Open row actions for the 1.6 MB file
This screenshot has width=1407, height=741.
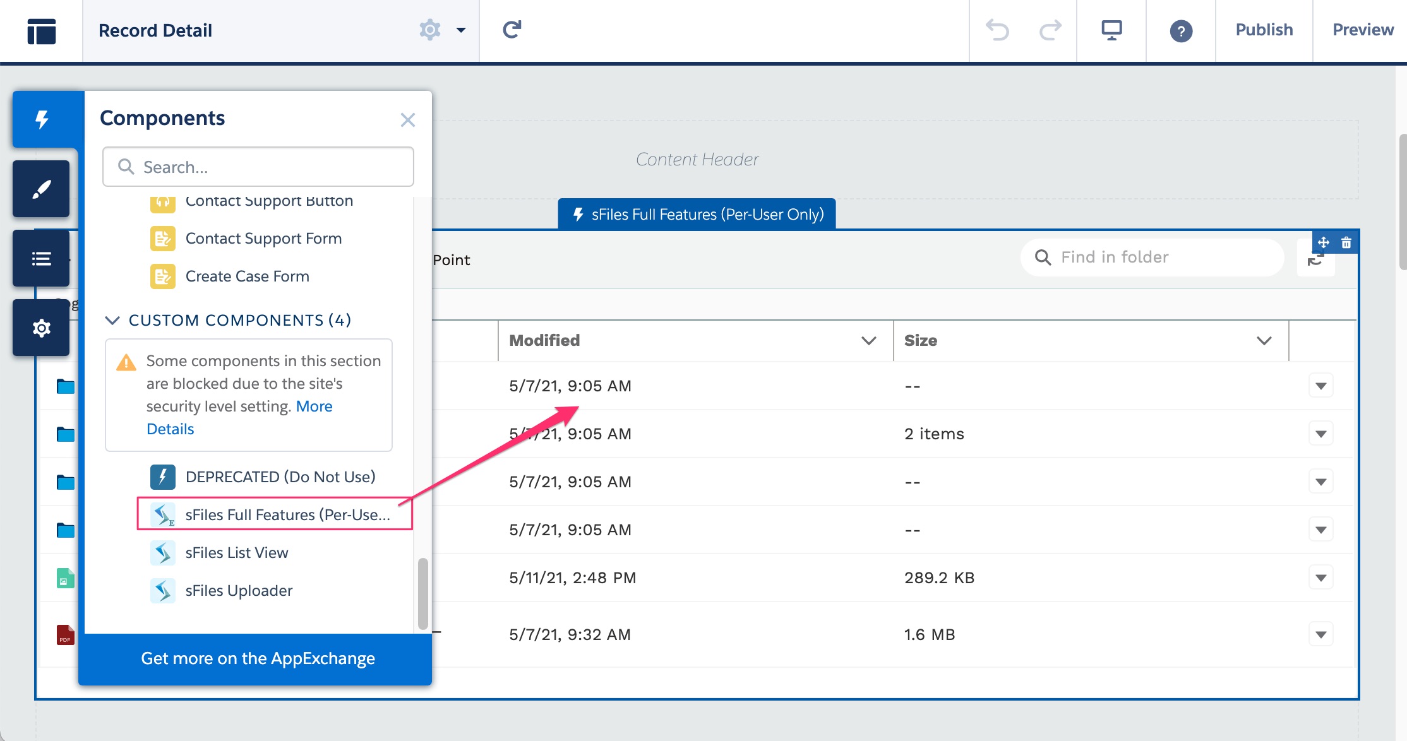pos(1320,634)
